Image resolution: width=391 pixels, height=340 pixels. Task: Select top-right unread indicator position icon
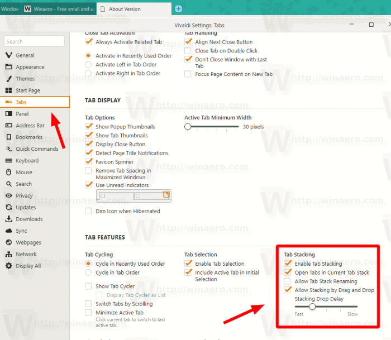pos(166,194)
